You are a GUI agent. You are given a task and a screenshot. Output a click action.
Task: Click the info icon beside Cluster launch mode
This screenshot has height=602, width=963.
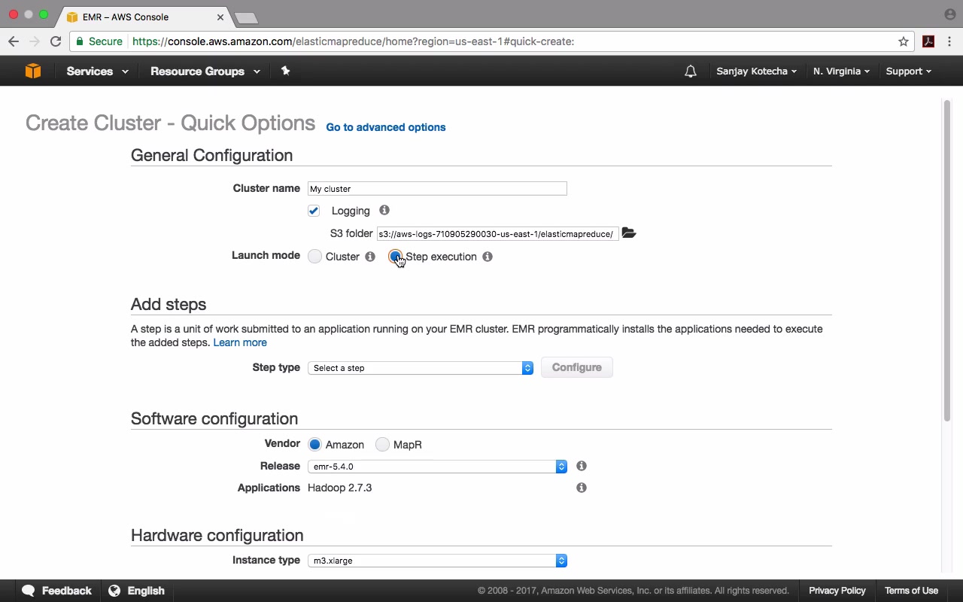(x=370, y=257)
